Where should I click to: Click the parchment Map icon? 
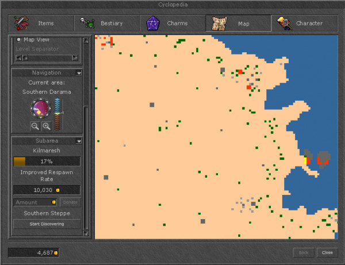pyautogui.click(x=219, y=24)
